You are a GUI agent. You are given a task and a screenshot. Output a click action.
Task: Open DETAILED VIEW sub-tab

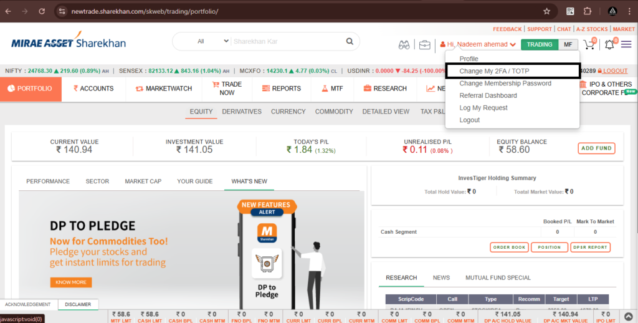click(386, 112)
